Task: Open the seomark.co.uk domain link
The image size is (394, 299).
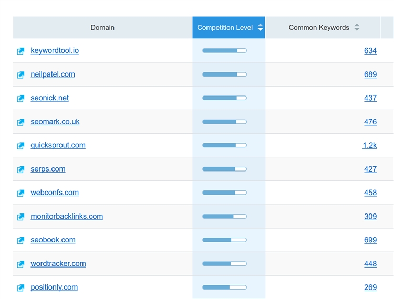Action: click(x=55, y=122)
